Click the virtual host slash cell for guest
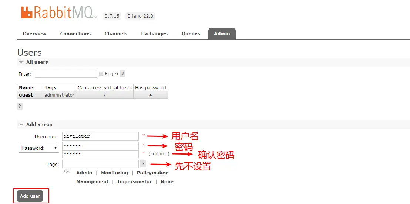The image size is (410, 204). tap(105, 95)
